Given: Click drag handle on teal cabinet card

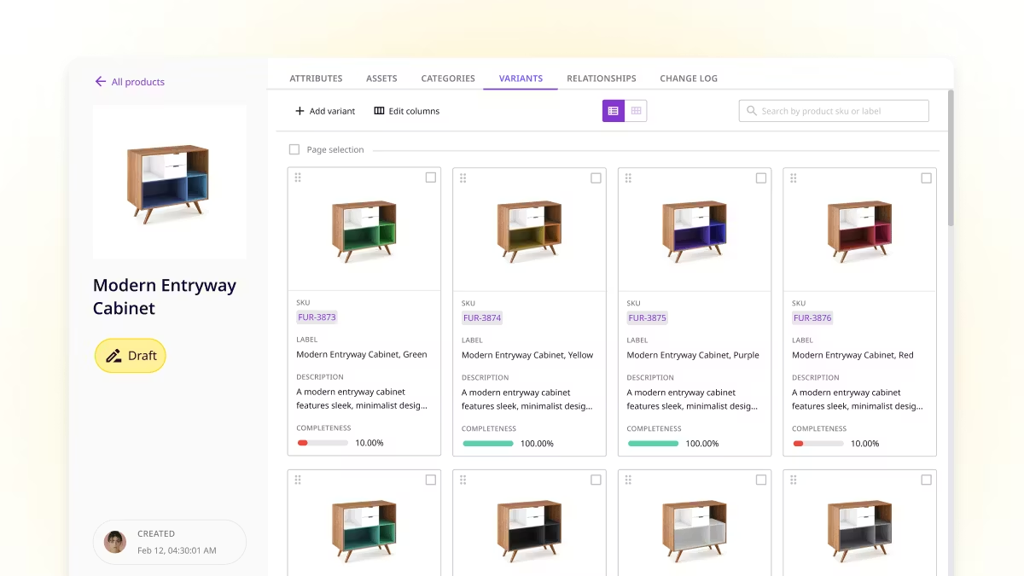Looking at the screenshot, I should tap(298, 480).
